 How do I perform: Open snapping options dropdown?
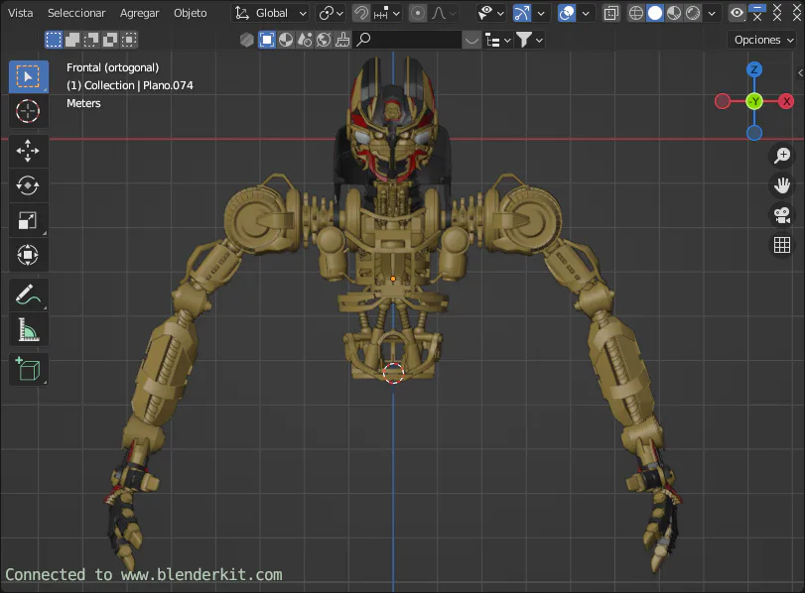point(386,13)
